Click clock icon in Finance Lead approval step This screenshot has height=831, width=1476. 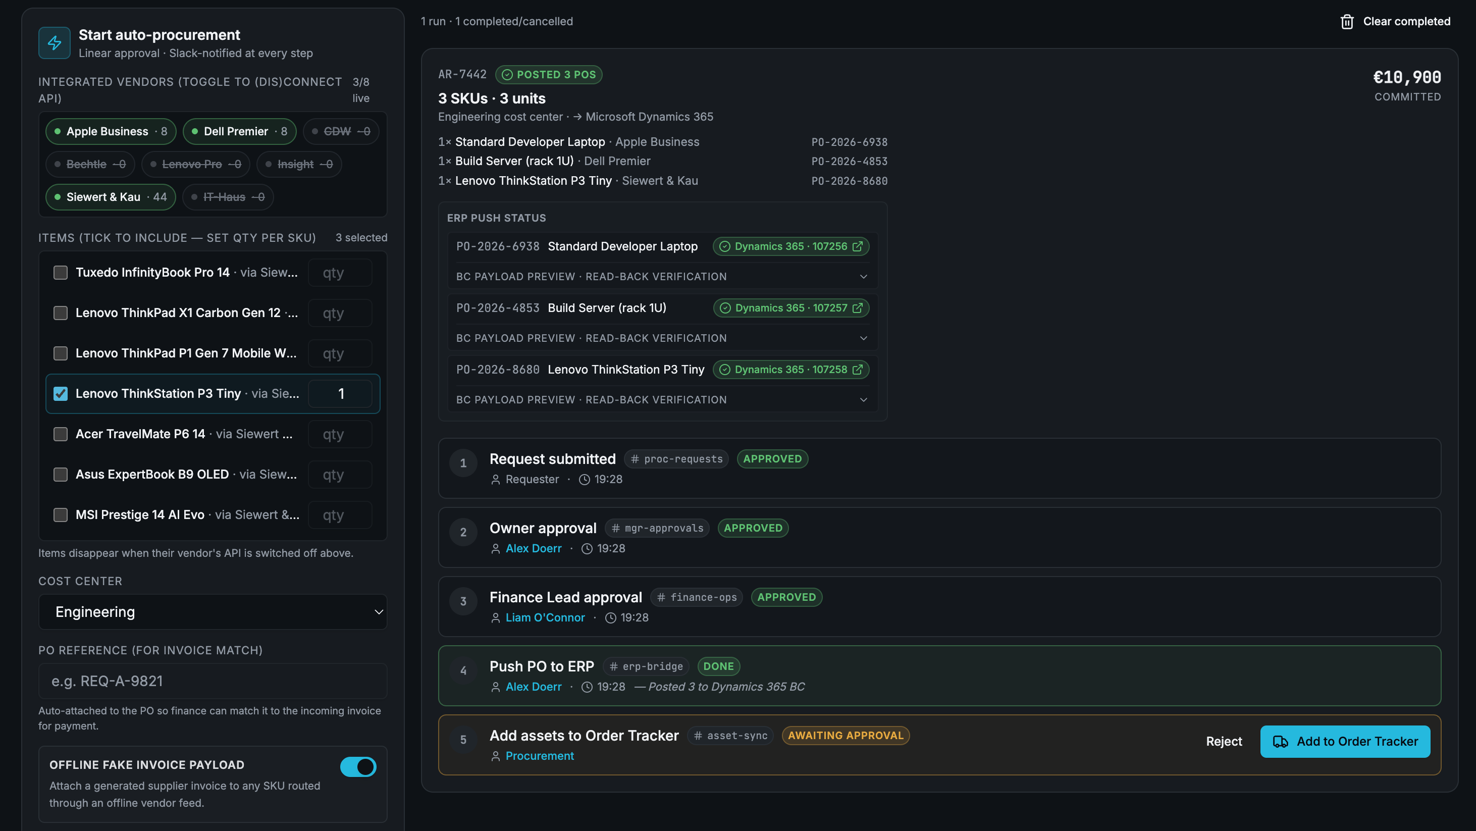(x=610, y=618)
